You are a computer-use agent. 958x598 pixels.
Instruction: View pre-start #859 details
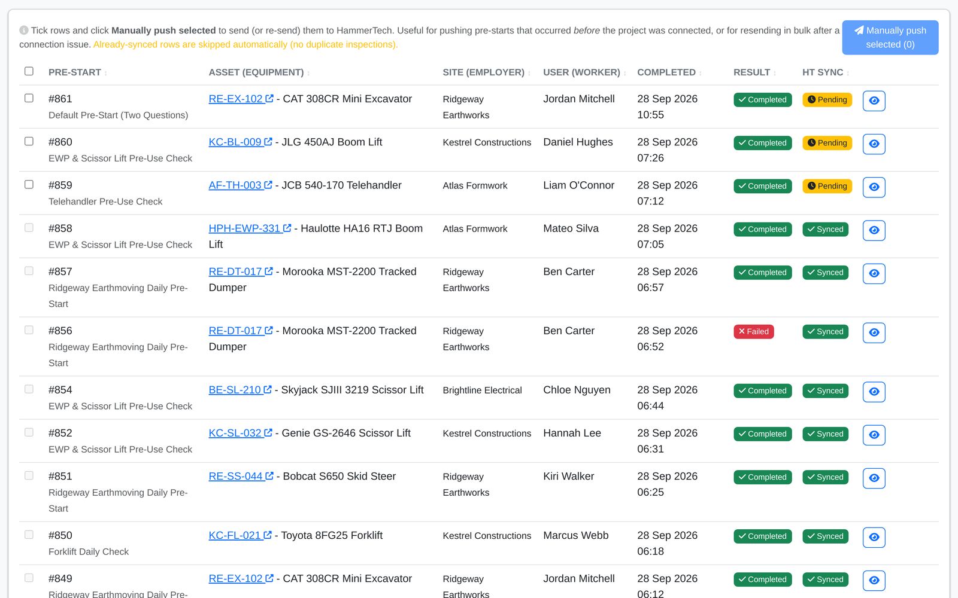[874, 187]
